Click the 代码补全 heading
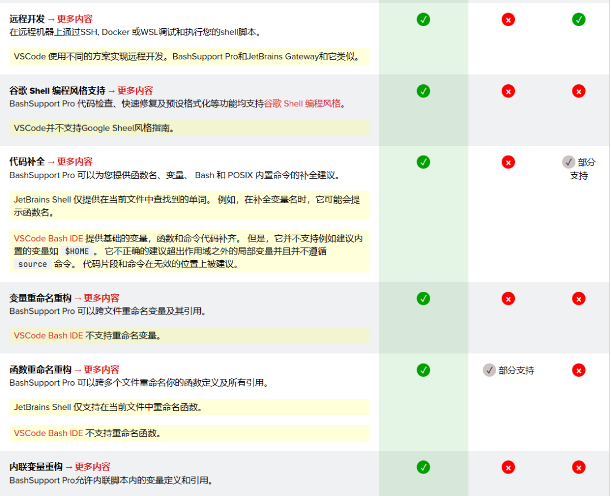 coord(27,162)
